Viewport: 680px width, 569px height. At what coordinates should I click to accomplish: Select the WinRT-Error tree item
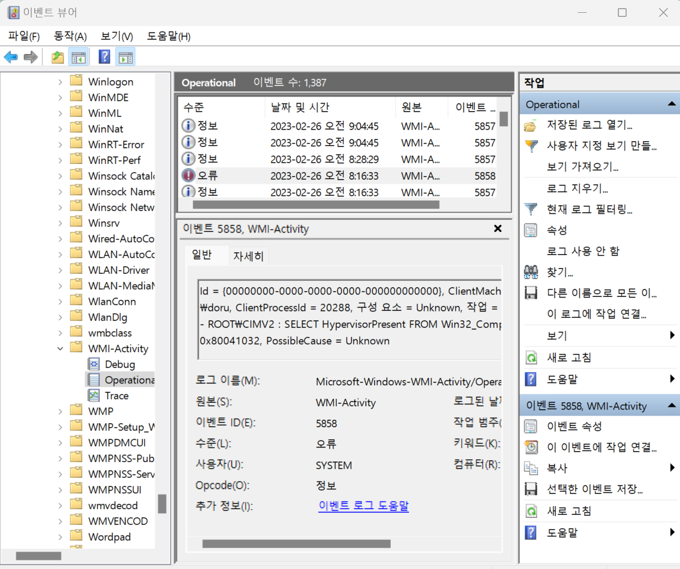116,144
